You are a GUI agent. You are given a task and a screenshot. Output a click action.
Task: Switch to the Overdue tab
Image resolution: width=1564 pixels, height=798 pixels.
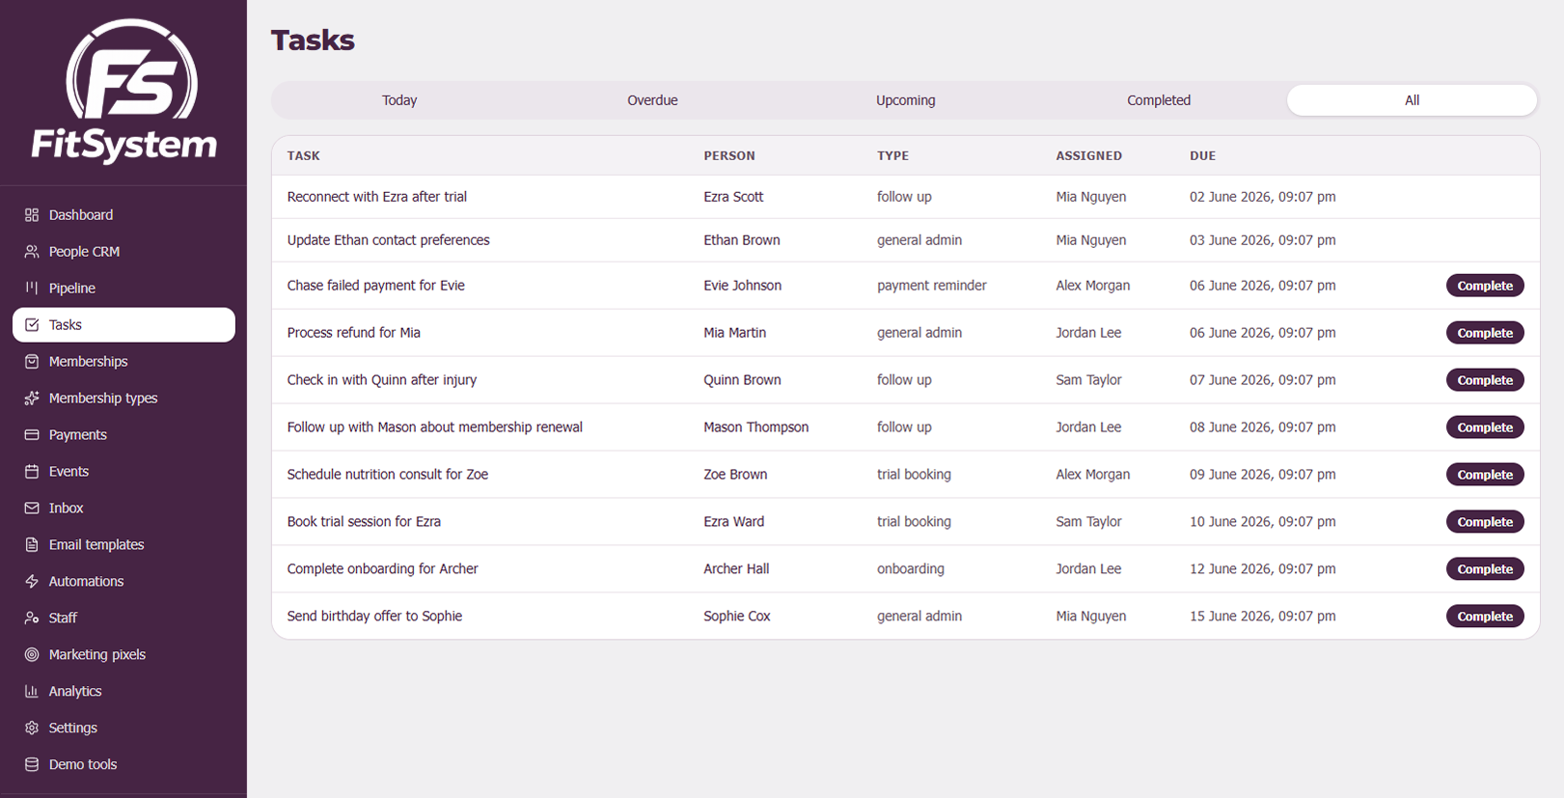(652, 100)
